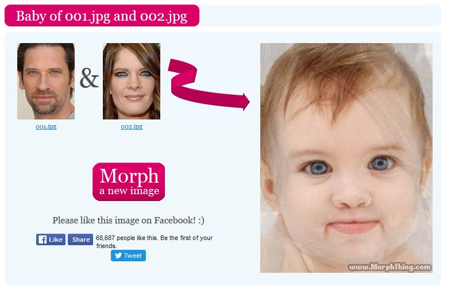Click the Twitter bird icon
The height and width of the screenshot is (286, 451).
point(118,255)
